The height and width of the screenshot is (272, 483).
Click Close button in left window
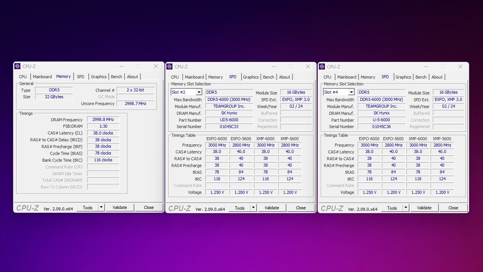tap(149, 207)
